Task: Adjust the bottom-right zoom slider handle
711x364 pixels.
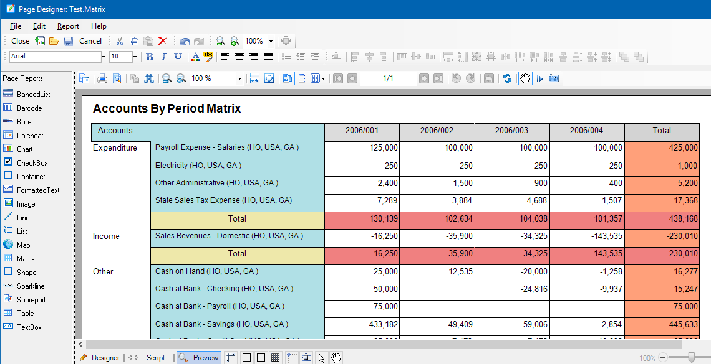Action: [x=692, y=358]
